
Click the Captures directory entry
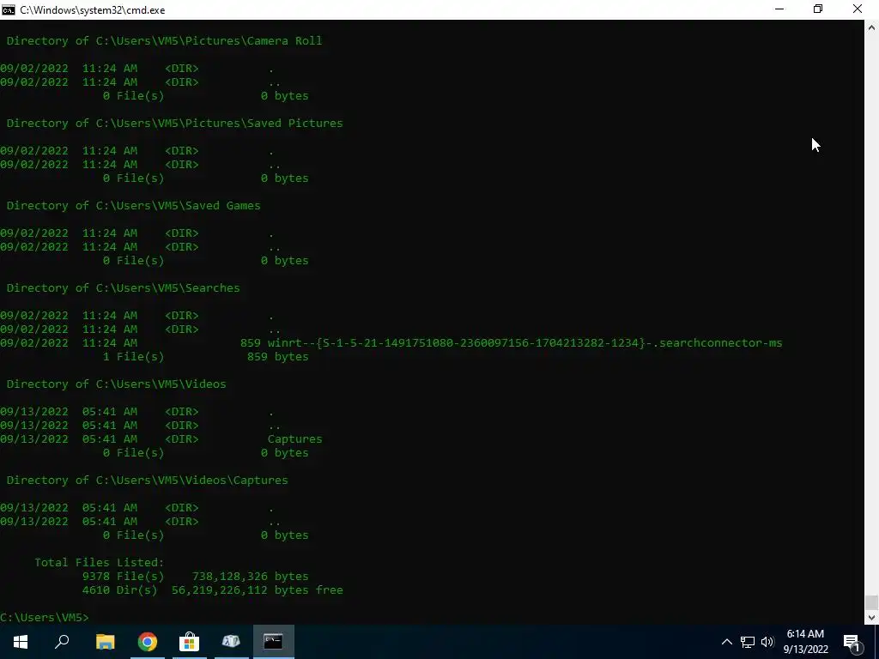pos(295,438)
